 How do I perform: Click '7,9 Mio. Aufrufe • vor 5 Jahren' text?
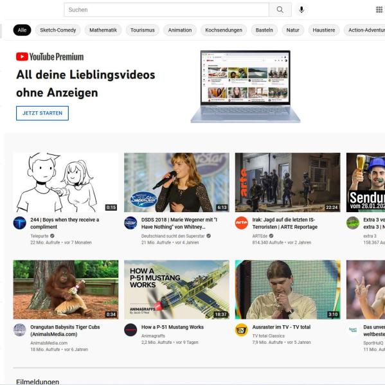282,343
